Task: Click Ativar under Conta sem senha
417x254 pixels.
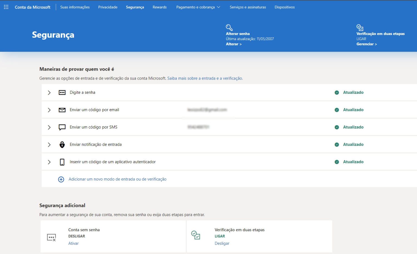Action: [x=73, y=243]
